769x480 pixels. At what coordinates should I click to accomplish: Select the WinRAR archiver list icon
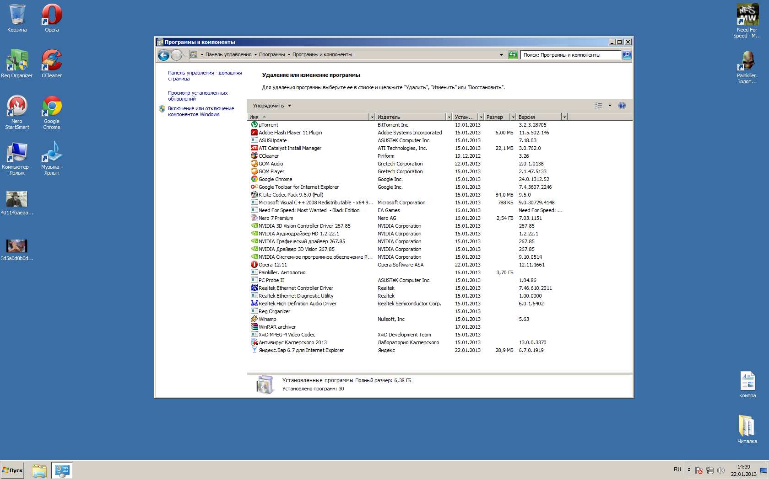point(255,327)
